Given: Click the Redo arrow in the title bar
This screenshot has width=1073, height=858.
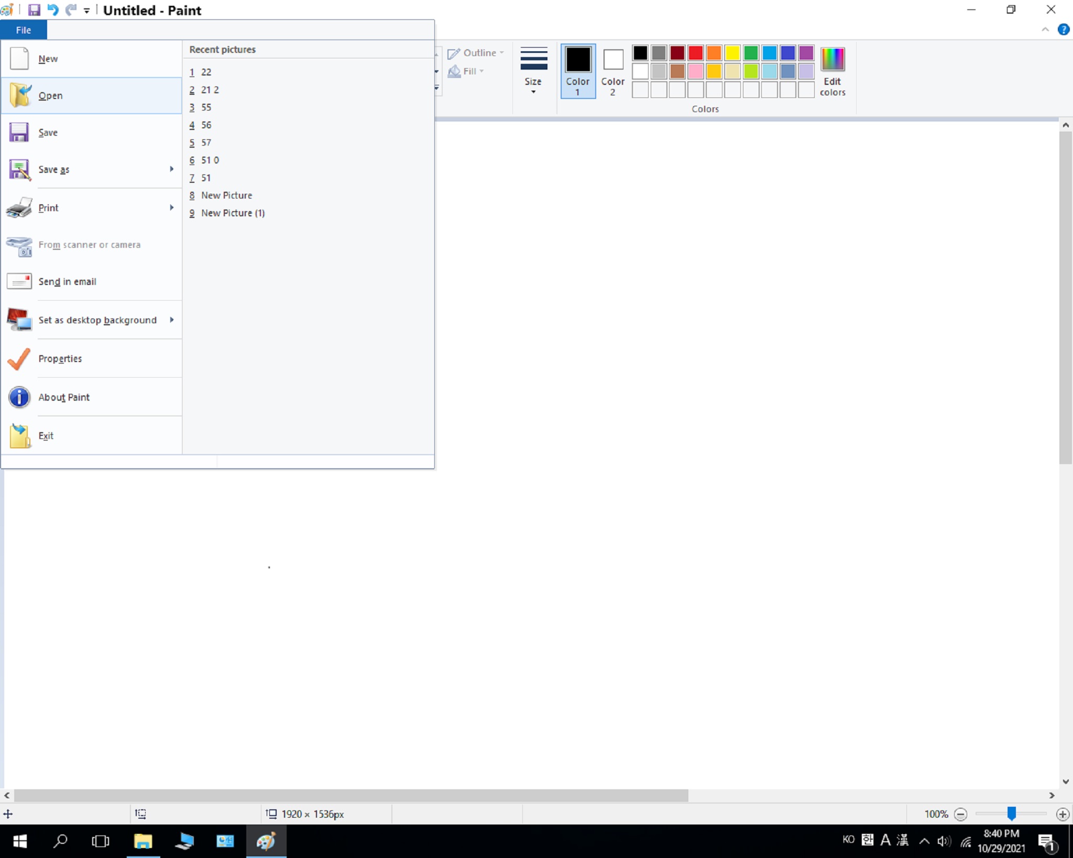Looking at the screenshot, I should click(x=71, y=9).
